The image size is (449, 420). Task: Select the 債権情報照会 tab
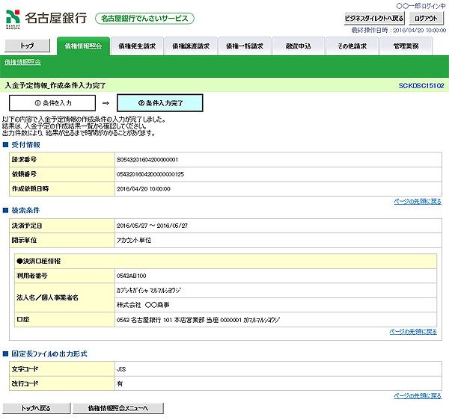tap(83, 46)
